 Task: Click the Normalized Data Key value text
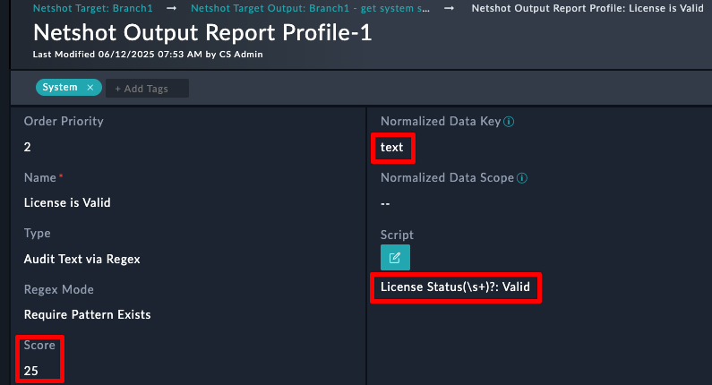point(392,147)
